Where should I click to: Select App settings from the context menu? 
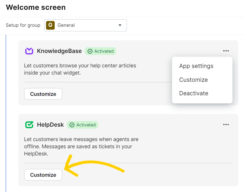pos(196,66)
